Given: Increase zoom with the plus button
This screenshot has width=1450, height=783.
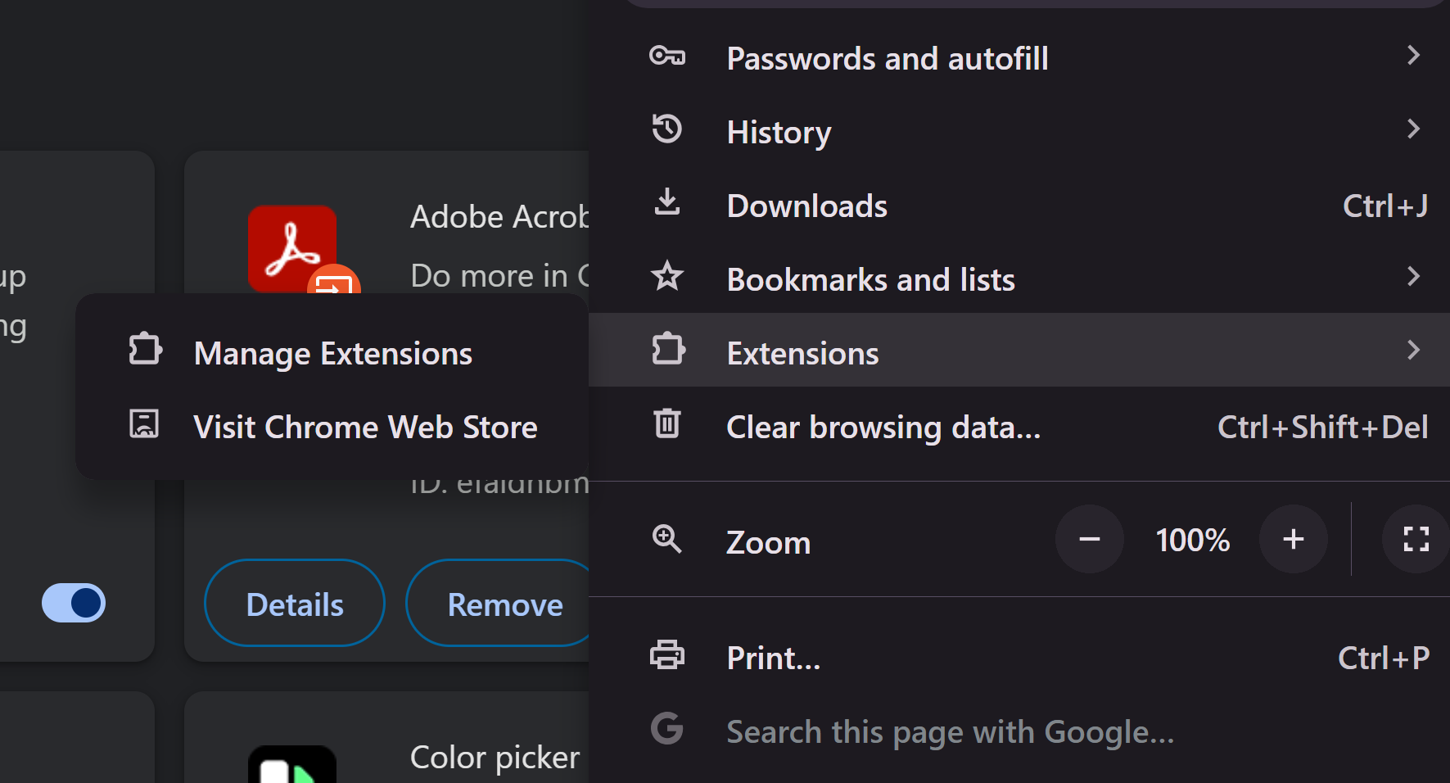Looking at the screenshot, I should pos(1294,539).
